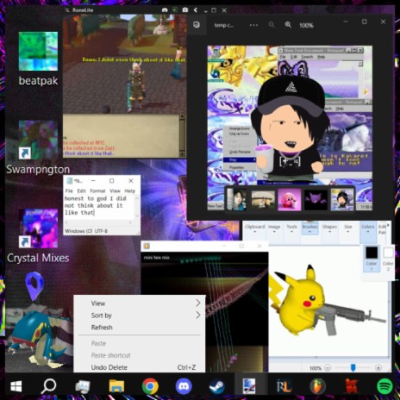Viewport: 400px width, 400px height.
Task: Click the Discord icon in the RuneLite title bar
Action: point(165,10)
